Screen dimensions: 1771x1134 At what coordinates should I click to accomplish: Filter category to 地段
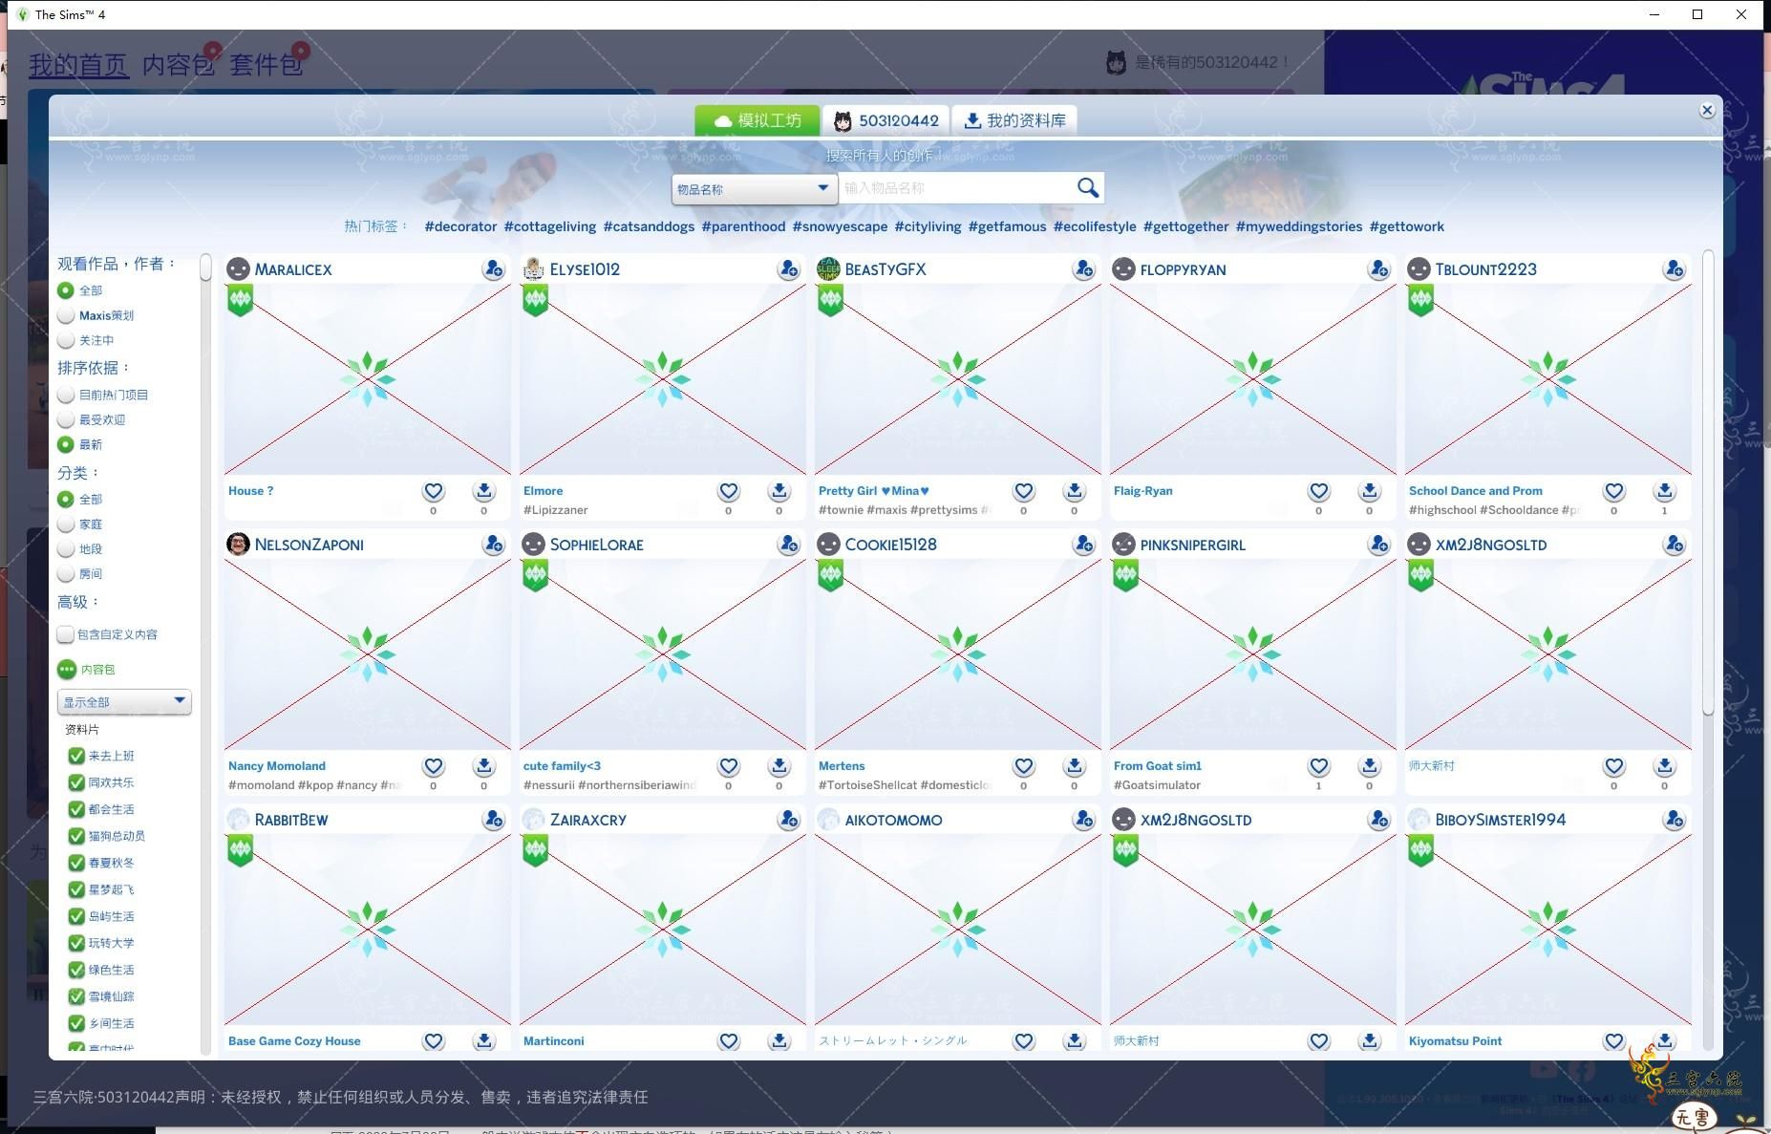pos(66,549)
